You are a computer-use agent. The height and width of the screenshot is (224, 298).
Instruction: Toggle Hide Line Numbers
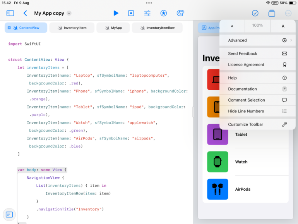[257, 111]
